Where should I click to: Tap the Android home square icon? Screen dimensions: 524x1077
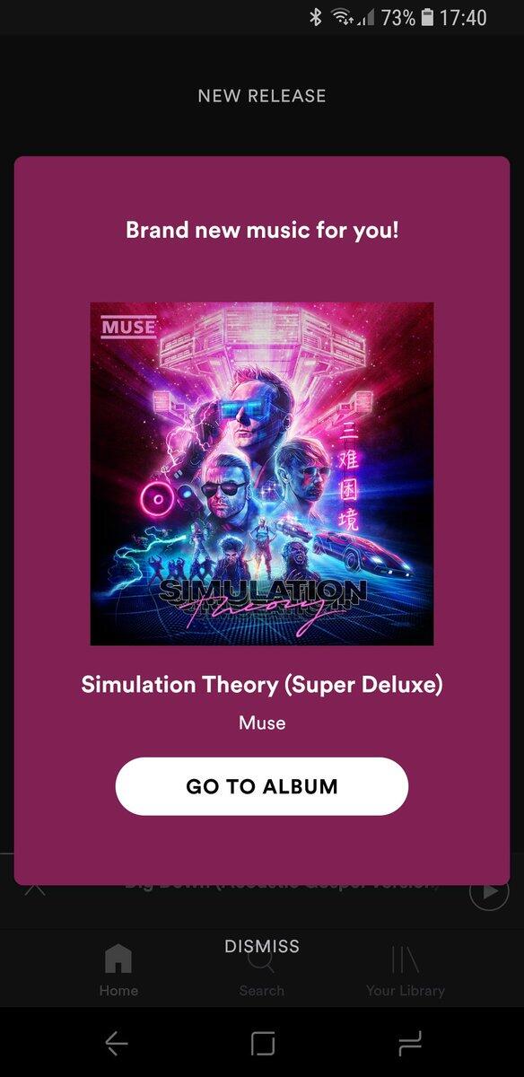click(263, 1042)
